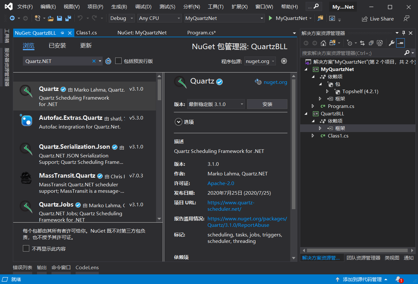The height and width of the screenshot is (284, 418).
Task: Toggle the include prerelease checkbox
Action: pyautogui.click(x=118, y=61)
